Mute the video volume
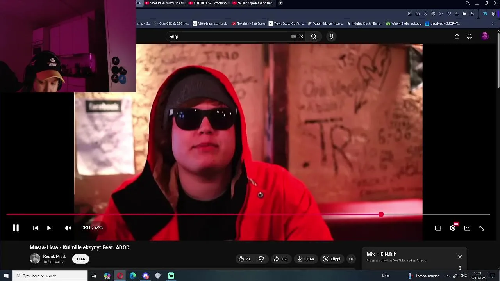 pyautogui.click(x=68, y=228)
